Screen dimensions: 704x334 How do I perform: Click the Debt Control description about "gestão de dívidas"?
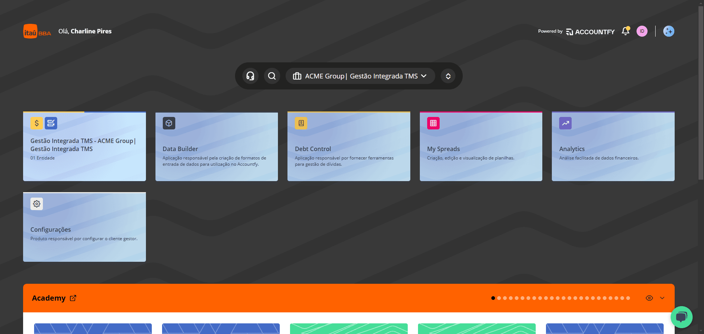coord(344,161)
